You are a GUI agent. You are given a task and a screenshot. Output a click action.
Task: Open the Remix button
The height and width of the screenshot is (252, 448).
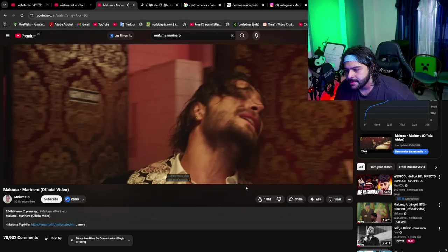(x=72, y=199)
